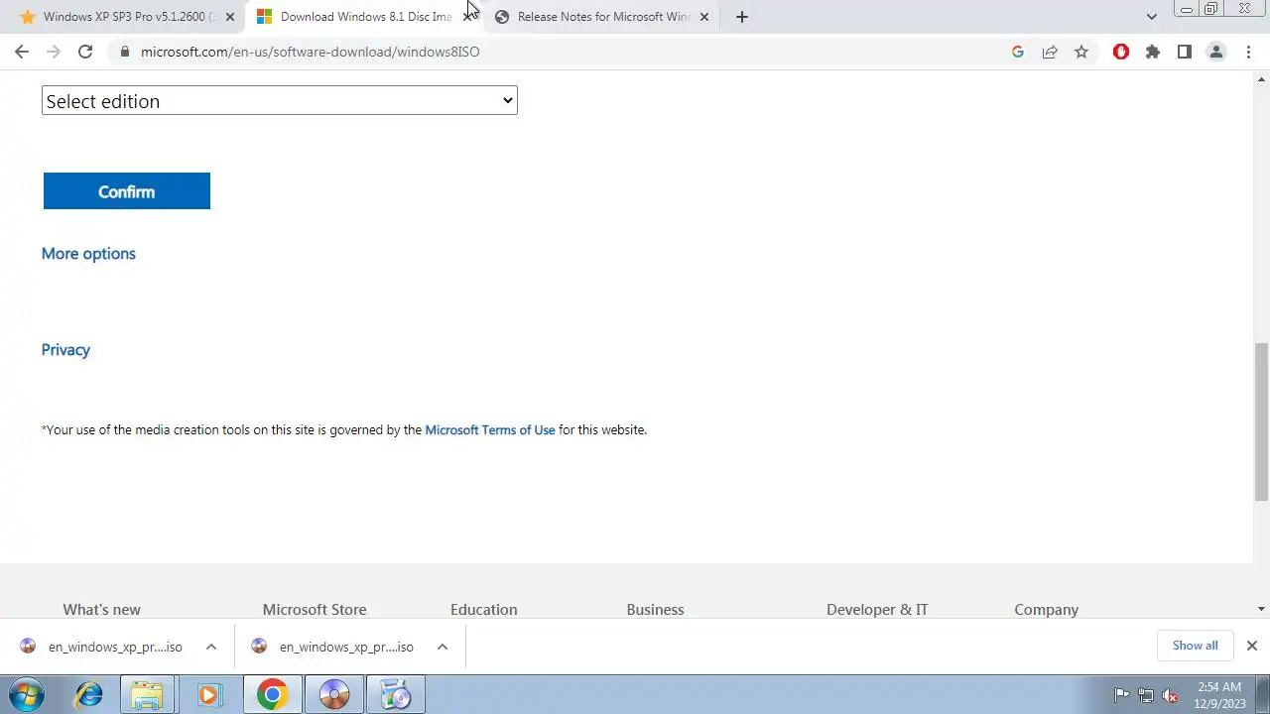This screenshot has width=1270, height=714.
Task: Click the scrollbar down arrow
Action: (x=1262, y=609)
